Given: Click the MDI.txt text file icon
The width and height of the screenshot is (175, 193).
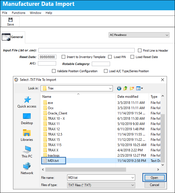Looking at the screenshot, I should (45, 161).
